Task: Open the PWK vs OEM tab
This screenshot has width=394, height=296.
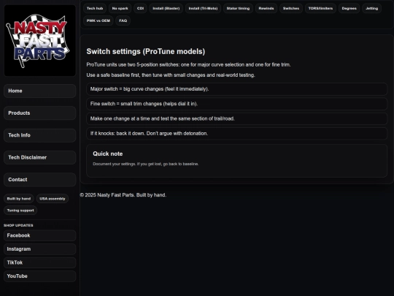Action: [x=98, y=20]
